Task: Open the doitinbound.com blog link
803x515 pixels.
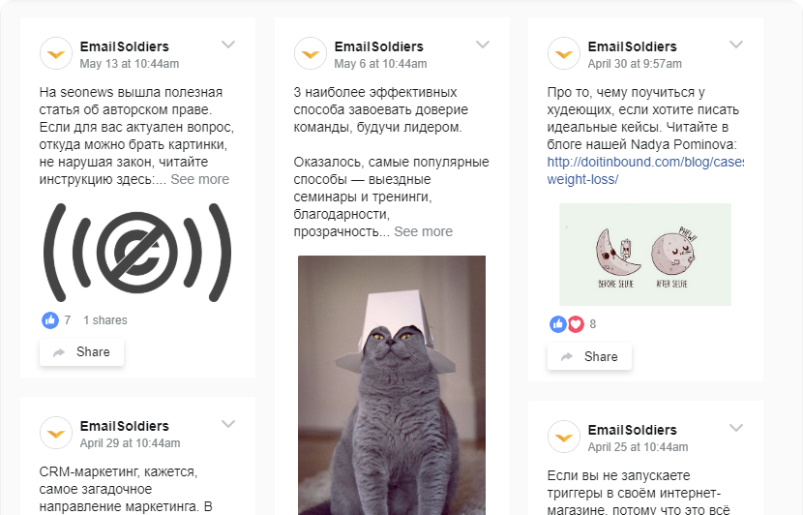Action: (645, 170)
